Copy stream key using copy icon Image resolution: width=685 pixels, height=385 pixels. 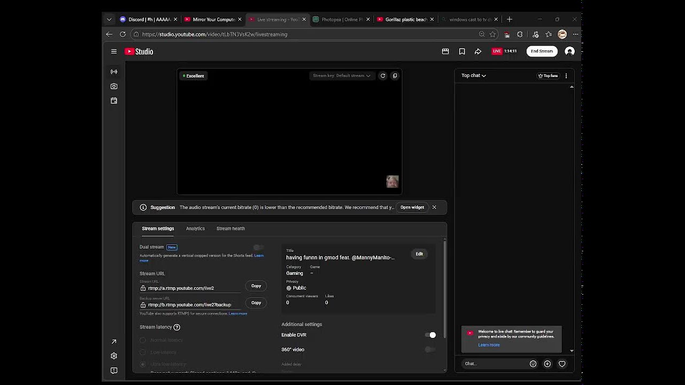pyautogui.click(x=395, y=76)
